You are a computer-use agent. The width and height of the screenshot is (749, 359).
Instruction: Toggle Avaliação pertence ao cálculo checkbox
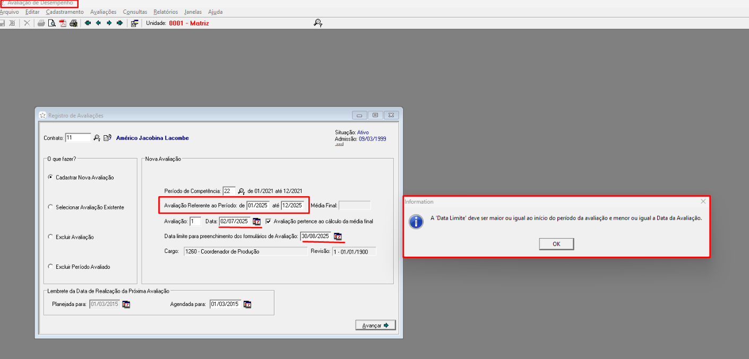point(269,221)
